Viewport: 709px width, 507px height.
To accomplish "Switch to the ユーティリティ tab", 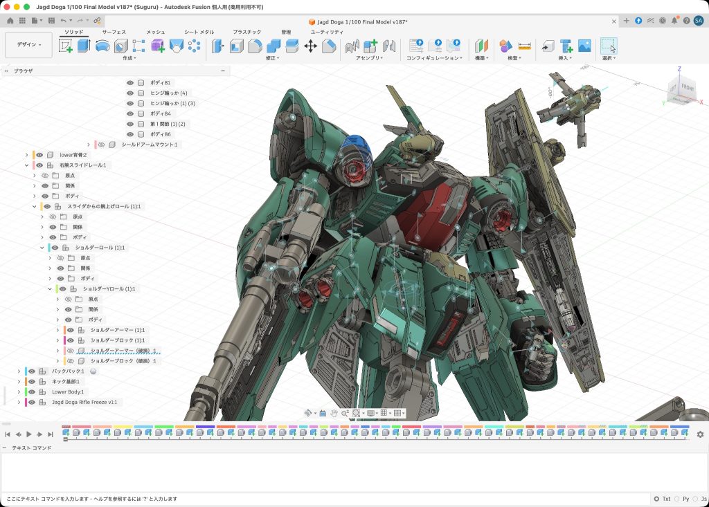I will pos(327,32).
